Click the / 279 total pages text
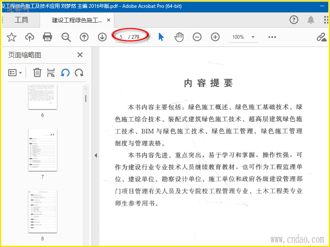330x247 pixels. point(134,37)
